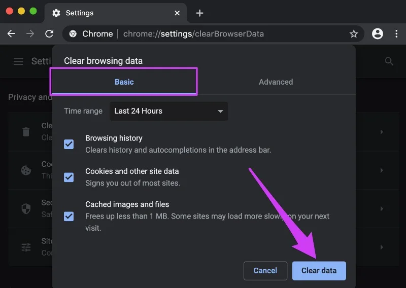Uncheck Cached images and files checkbox
The image size is (406, 288).
(x=69, y=216)
